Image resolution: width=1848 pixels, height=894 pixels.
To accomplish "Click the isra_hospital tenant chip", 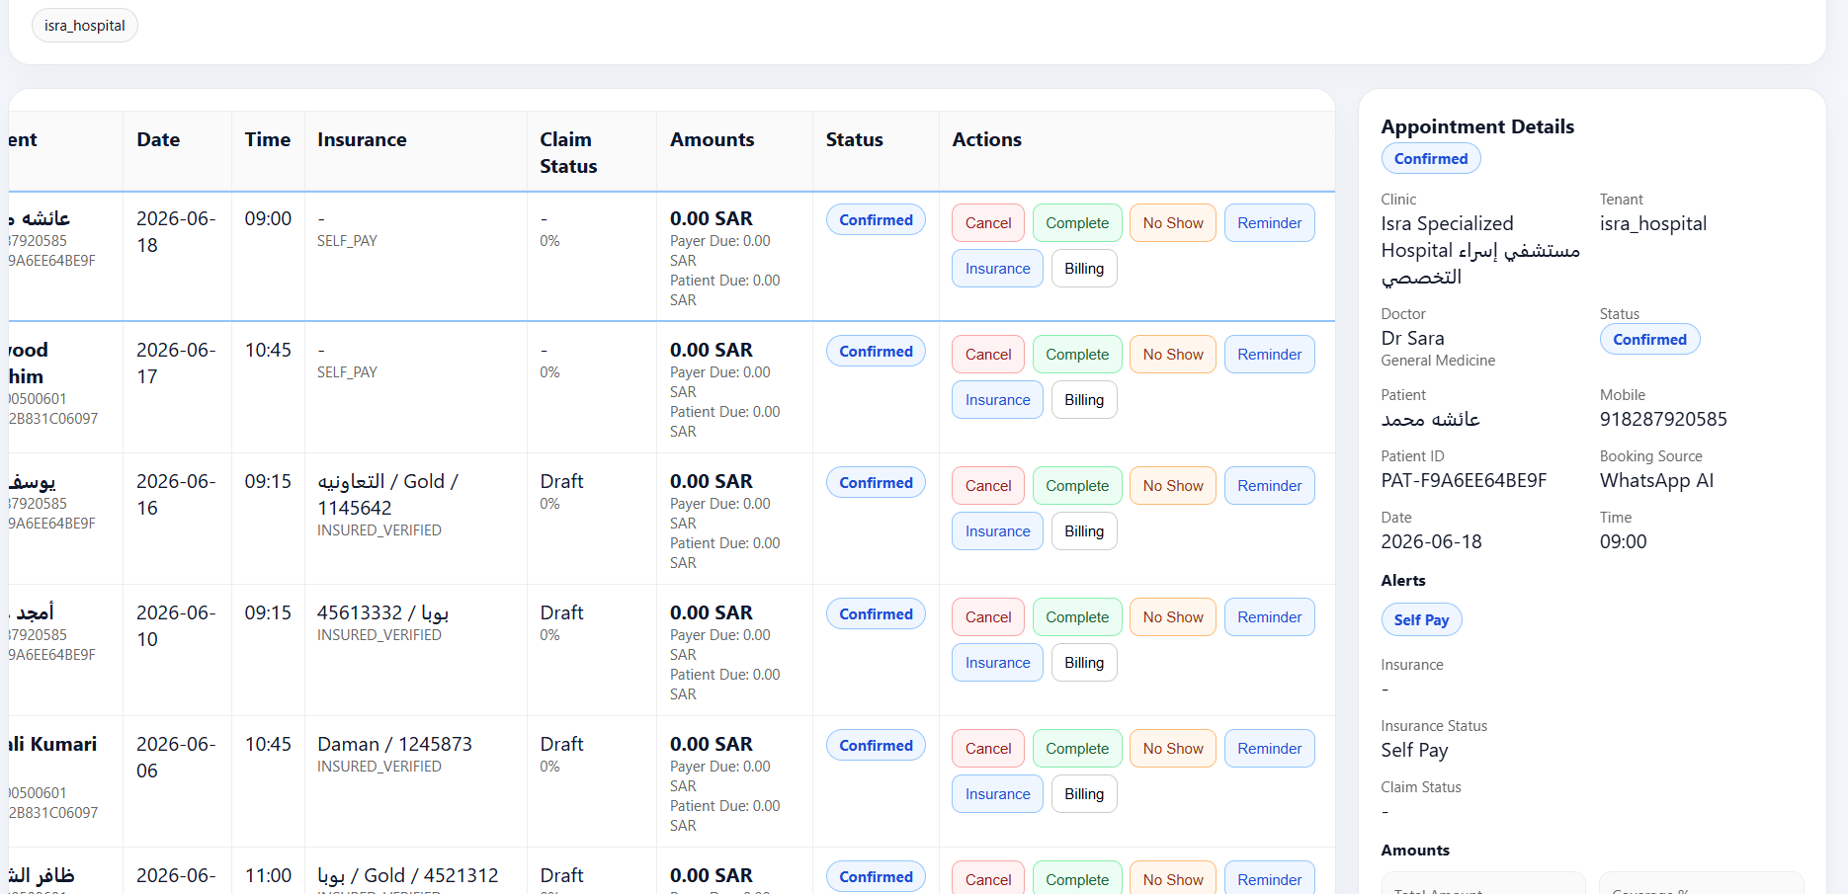I will [x=85, y=26].
